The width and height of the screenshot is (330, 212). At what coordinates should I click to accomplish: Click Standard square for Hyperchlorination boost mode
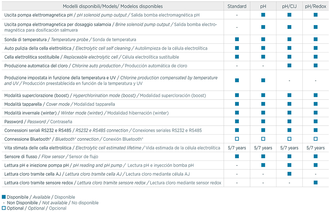237,95
